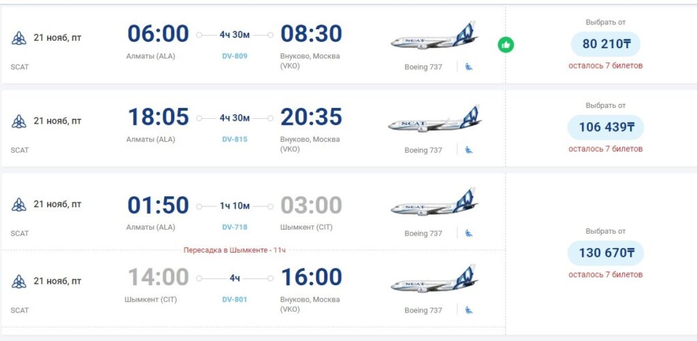
Task: Click SCAT logo icon of 06:00 flight
Action: point(19,38)
